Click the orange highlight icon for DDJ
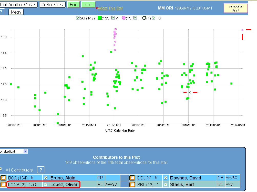The height and width of the screenshot is (192, 257). 132,178
